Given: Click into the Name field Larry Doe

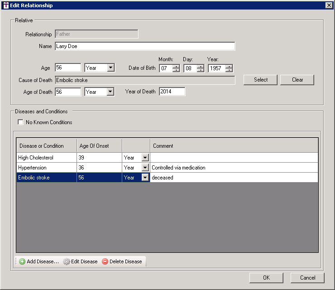Looking at the screenshot, I should [x=145, y=46].
